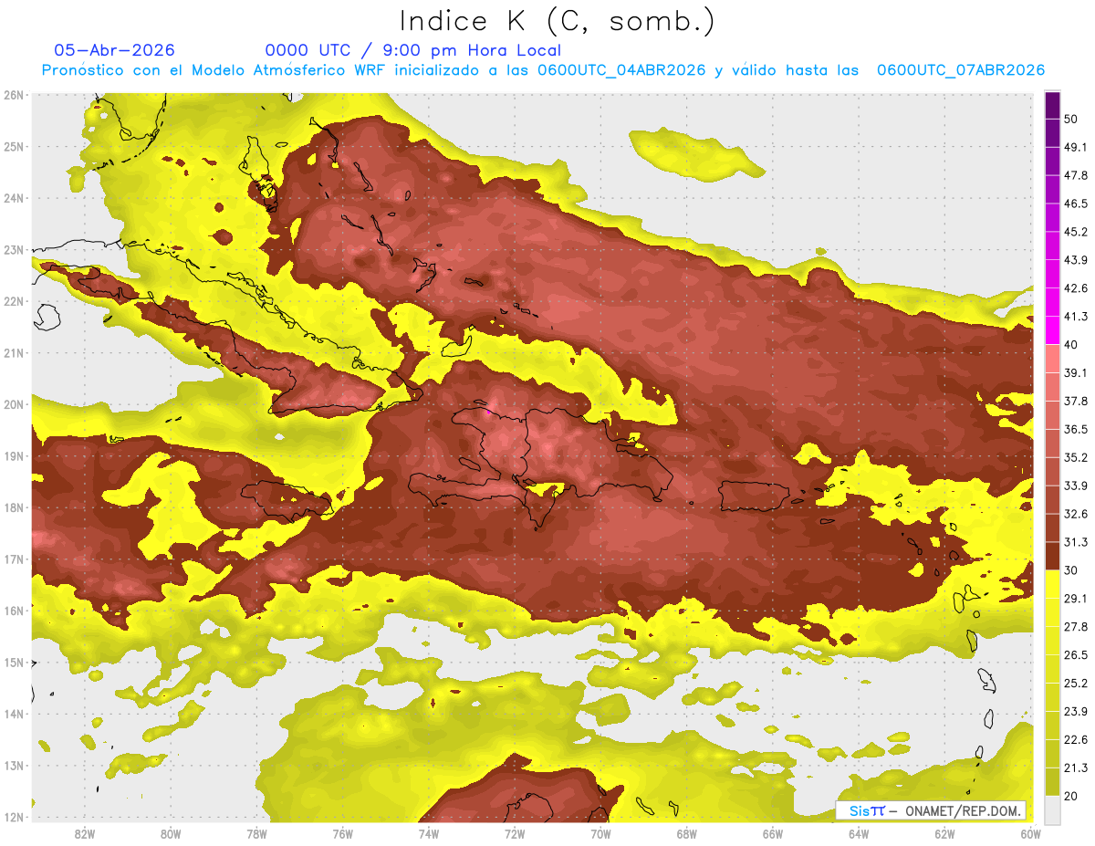Screen dimensions: 1095x846
Task: Click the 0000 UTC hora local text
Action: coord(413,50)
